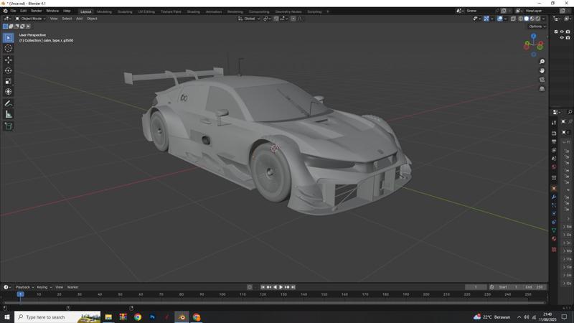Image resolution: width=574 pixels, height=323 pixels.
Task: Select the Scale tool
Action: (9, 81)
